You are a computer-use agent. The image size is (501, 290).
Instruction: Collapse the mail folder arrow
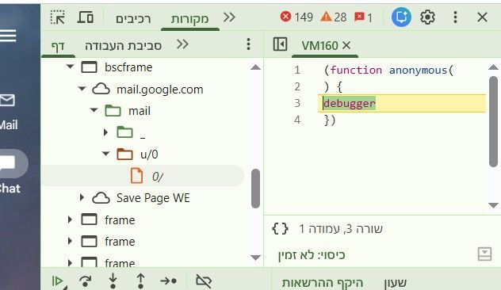94,110
